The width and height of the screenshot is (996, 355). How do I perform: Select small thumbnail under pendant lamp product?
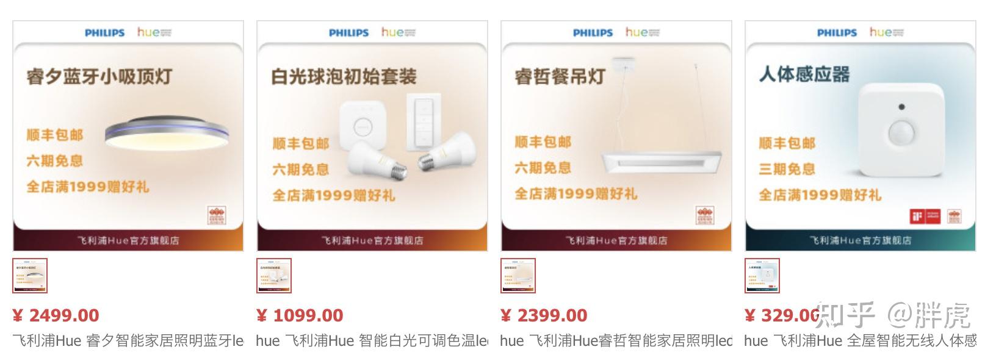pos(518,276)
